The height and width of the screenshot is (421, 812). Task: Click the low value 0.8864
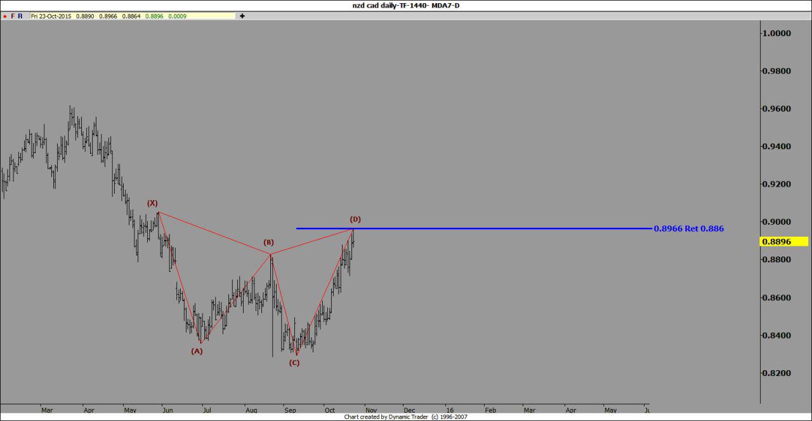pyautogui.click(x=131, y=16)
